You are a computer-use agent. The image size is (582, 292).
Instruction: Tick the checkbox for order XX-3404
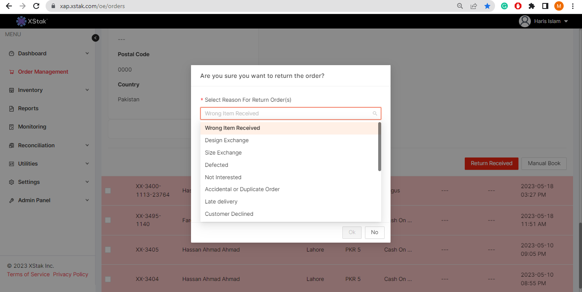108,279
